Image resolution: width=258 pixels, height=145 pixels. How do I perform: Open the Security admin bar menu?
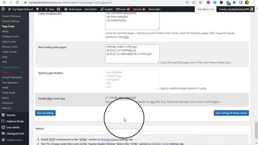tap(139, 9)
